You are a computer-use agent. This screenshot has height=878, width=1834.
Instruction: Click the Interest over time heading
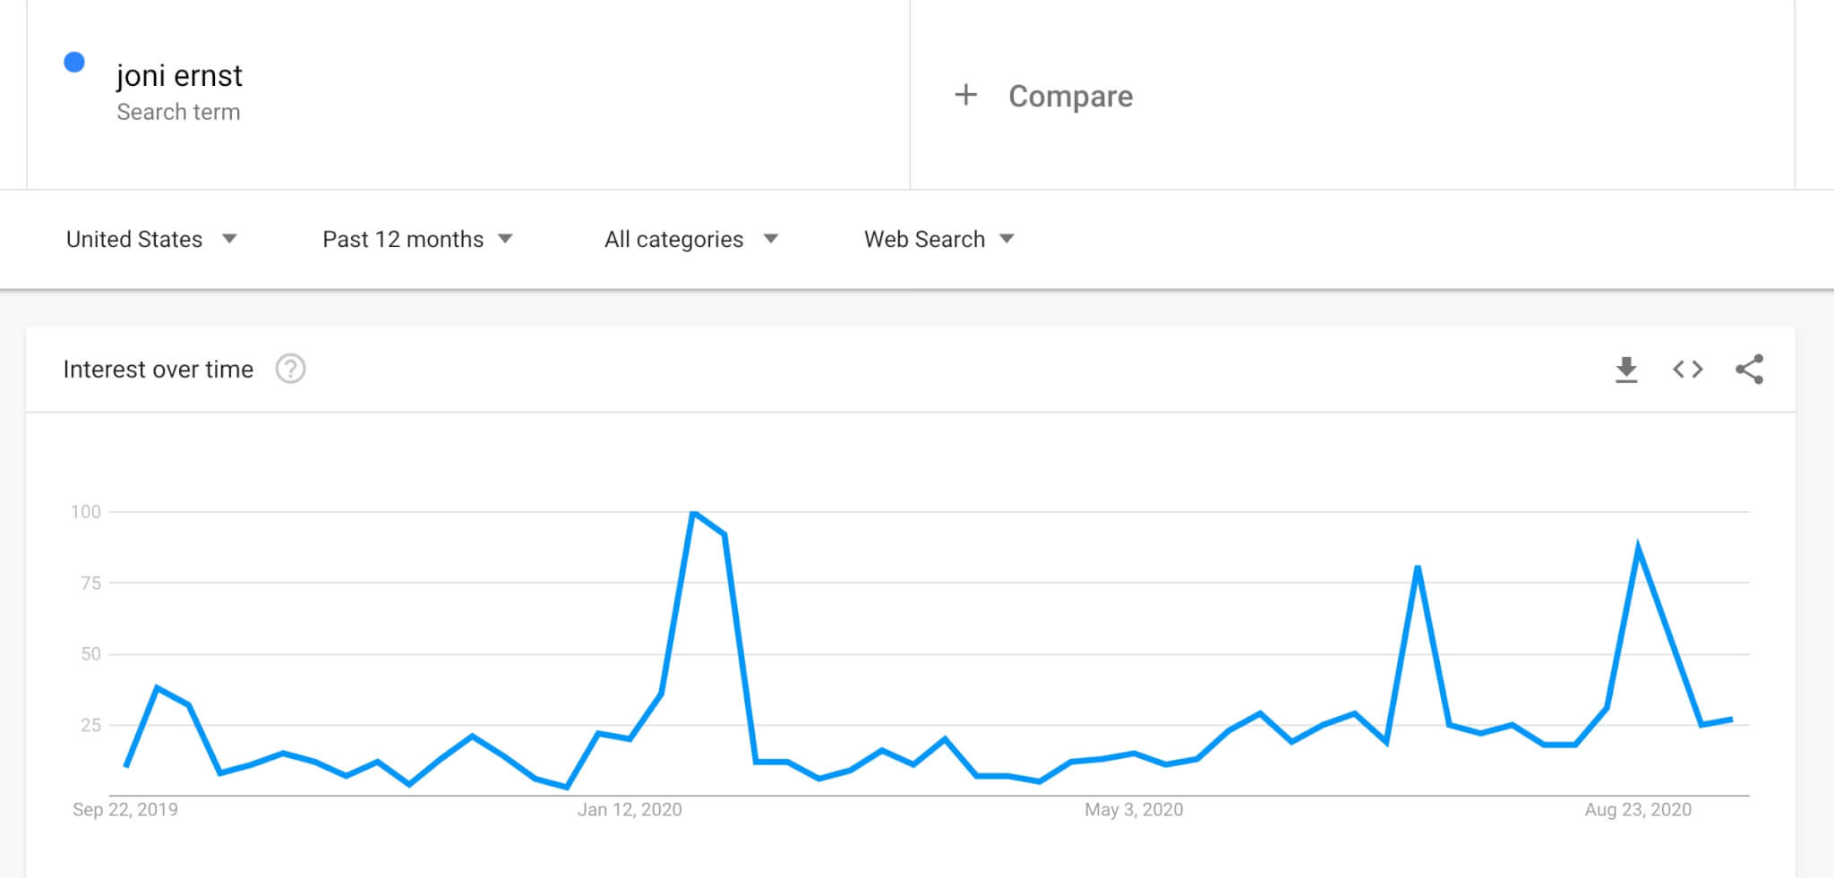point(159,370)
